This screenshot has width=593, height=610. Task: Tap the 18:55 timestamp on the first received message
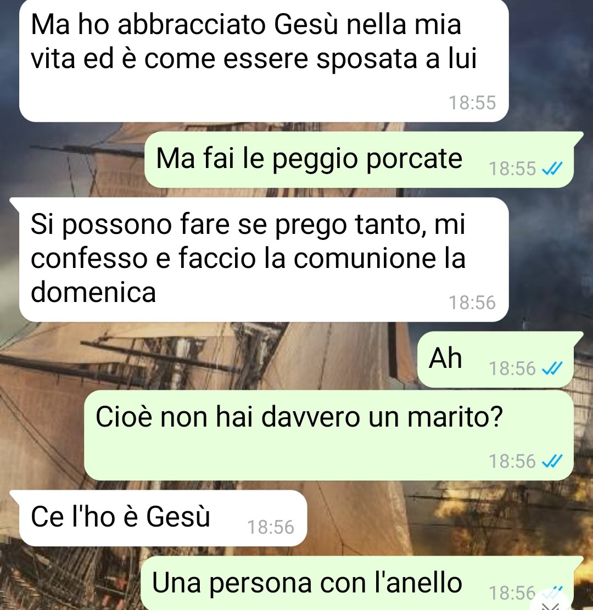(x=472, y=103)
